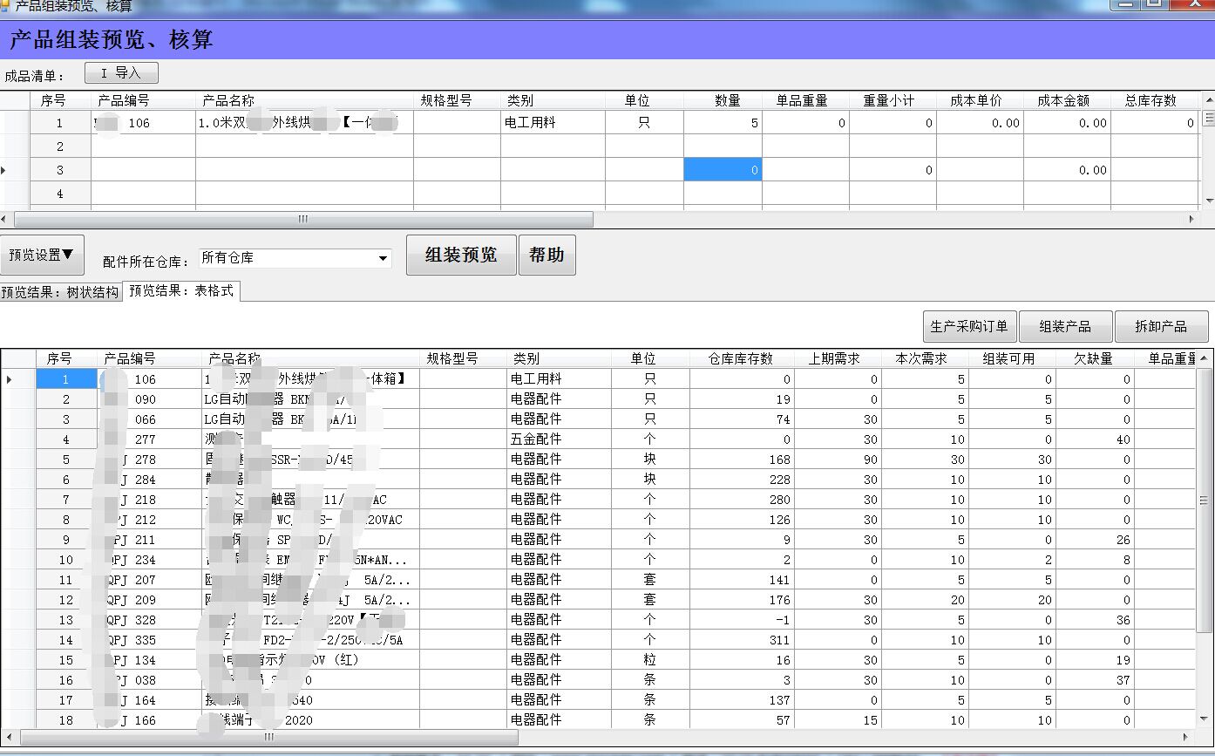Click the 组装预览 button

(461, 255)
